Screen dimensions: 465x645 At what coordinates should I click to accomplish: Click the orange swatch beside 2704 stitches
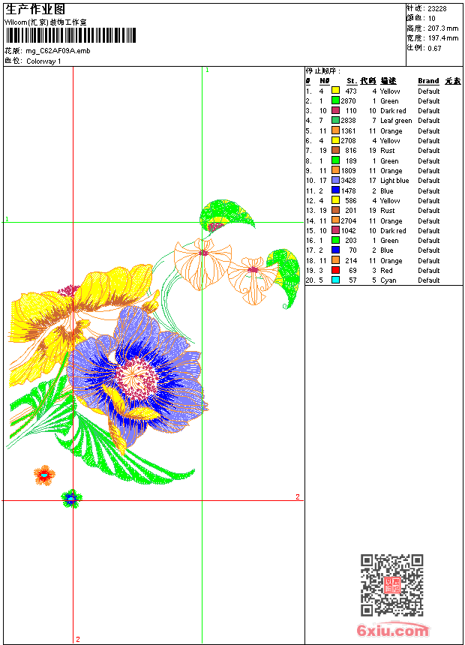pos(335,220)
